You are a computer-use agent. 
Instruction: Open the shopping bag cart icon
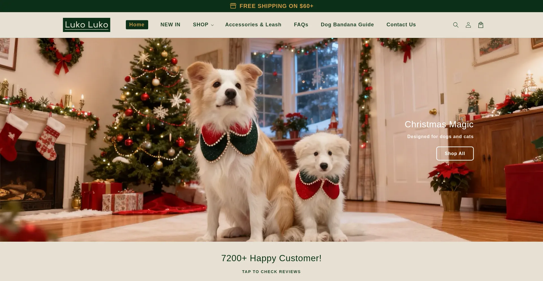tap(481, 25)
